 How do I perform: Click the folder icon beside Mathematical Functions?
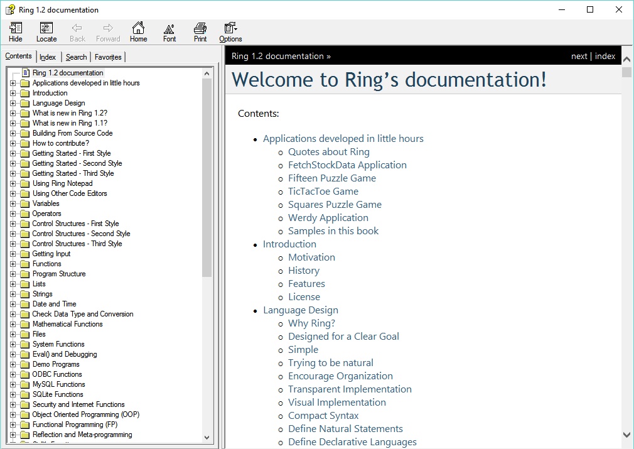point(25,324)
